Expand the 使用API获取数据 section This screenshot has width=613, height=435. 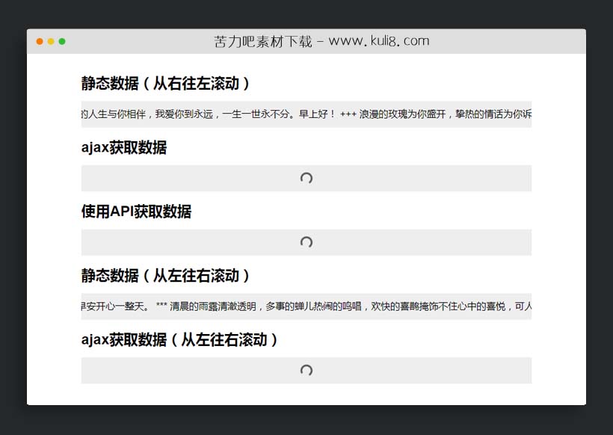[137, 212]
